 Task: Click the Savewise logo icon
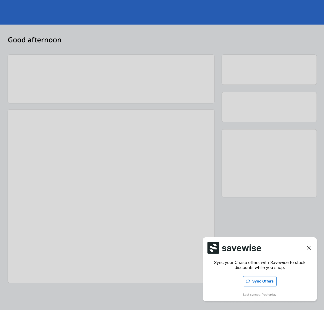point(213,248)
